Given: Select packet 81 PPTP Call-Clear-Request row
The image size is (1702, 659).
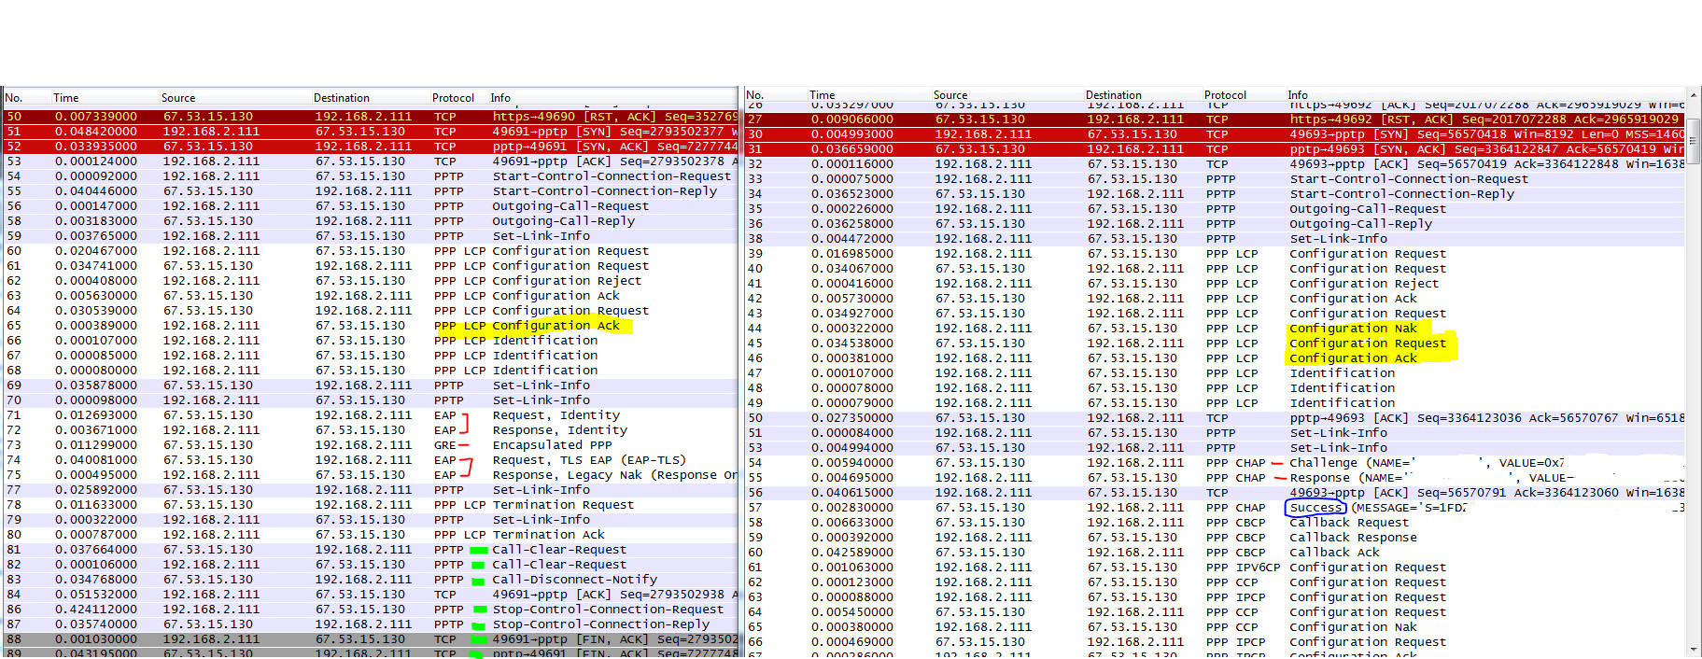Looking at the screenshot, I should click(x=370, y=550).
